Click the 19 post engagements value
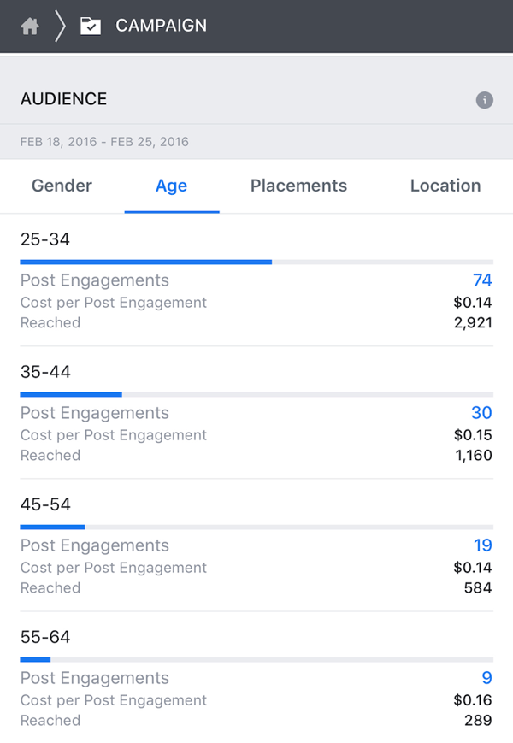This screenshot has width=513, height=743. pos(482,545)
